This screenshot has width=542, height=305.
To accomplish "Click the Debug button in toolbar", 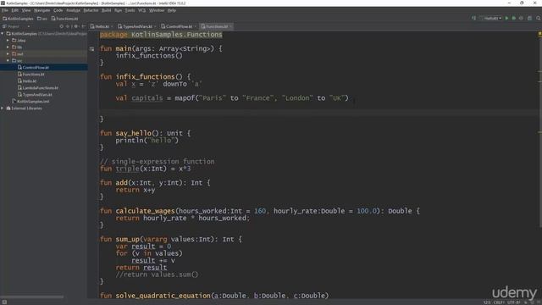I will [x=514, y=18].
